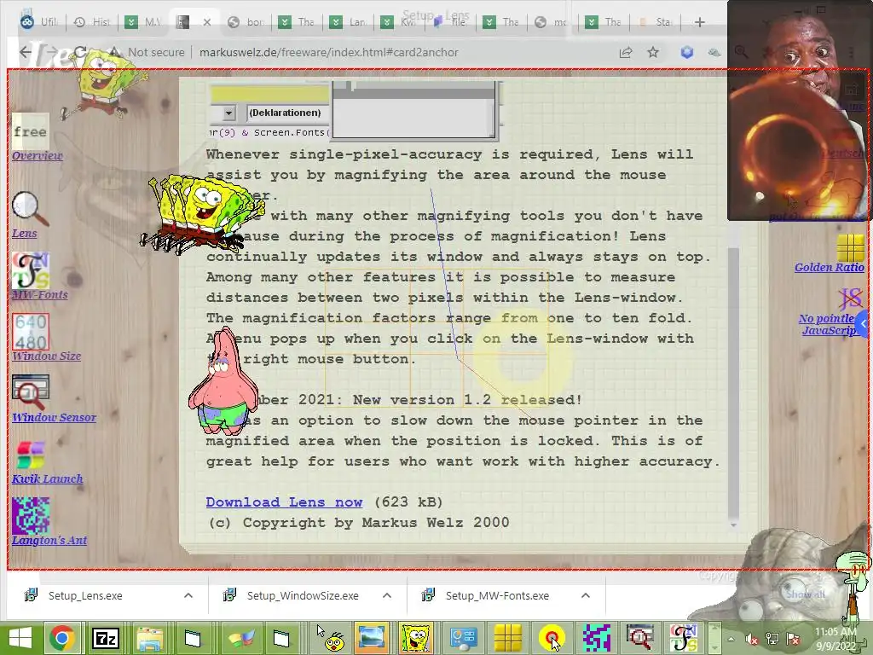Open the Window Size 640 480 icon

point(31,332)
